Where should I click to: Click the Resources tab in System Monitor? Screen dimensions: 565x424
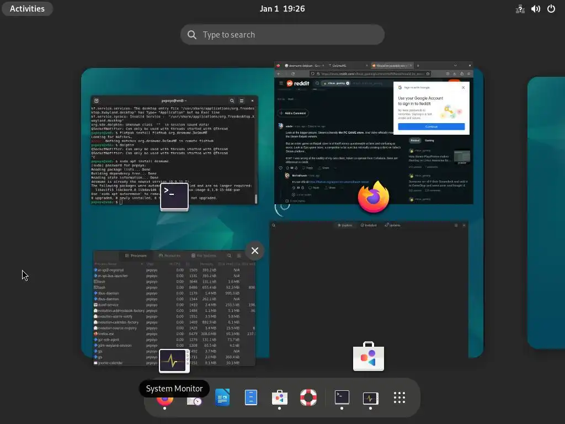pyautogui.click(x=169, y=256)
